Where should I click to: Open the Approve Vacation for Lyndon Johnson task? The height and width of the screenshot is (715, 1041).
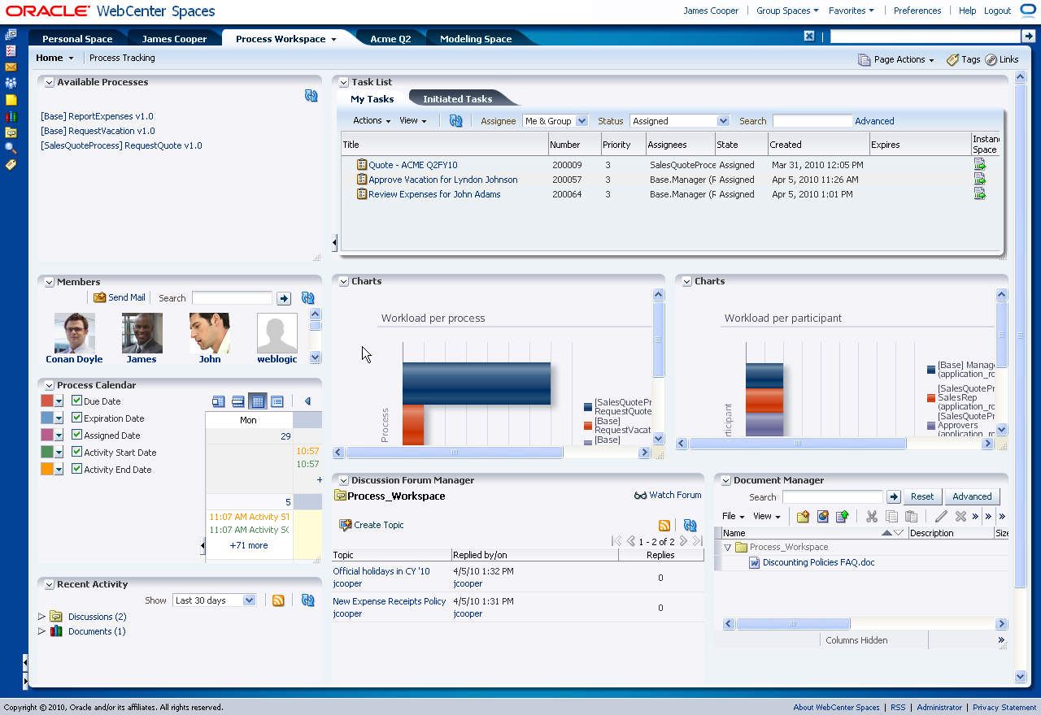442,180
